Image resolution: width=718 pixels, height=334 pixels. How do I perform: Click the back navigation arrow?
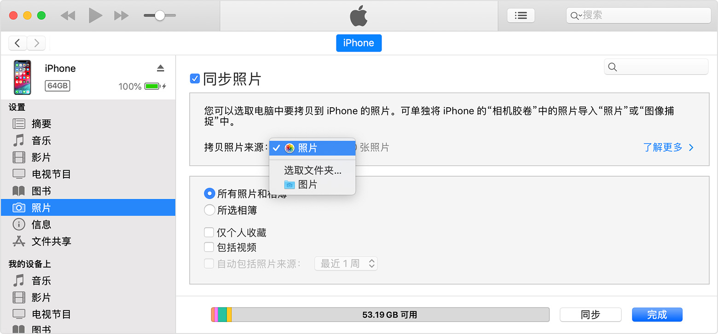[17, 43]
